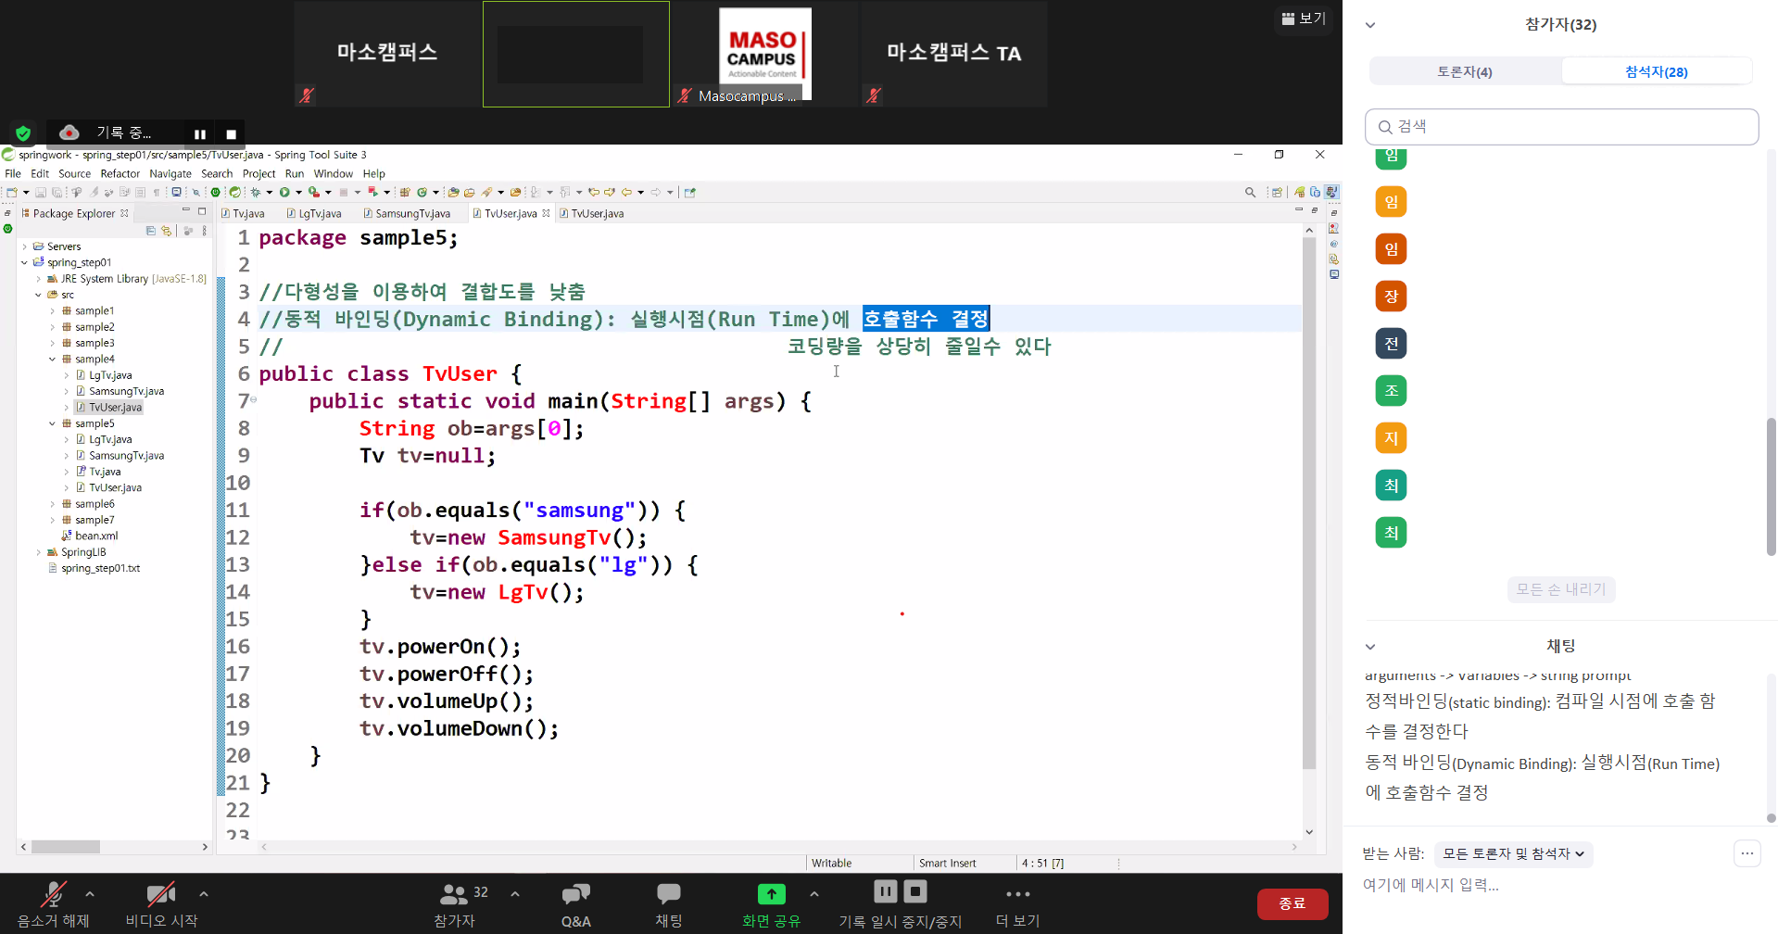Open the Q&A panel in Zoom
The height and width of the screenshot is (934, 1778).
[x=575, y=904]
